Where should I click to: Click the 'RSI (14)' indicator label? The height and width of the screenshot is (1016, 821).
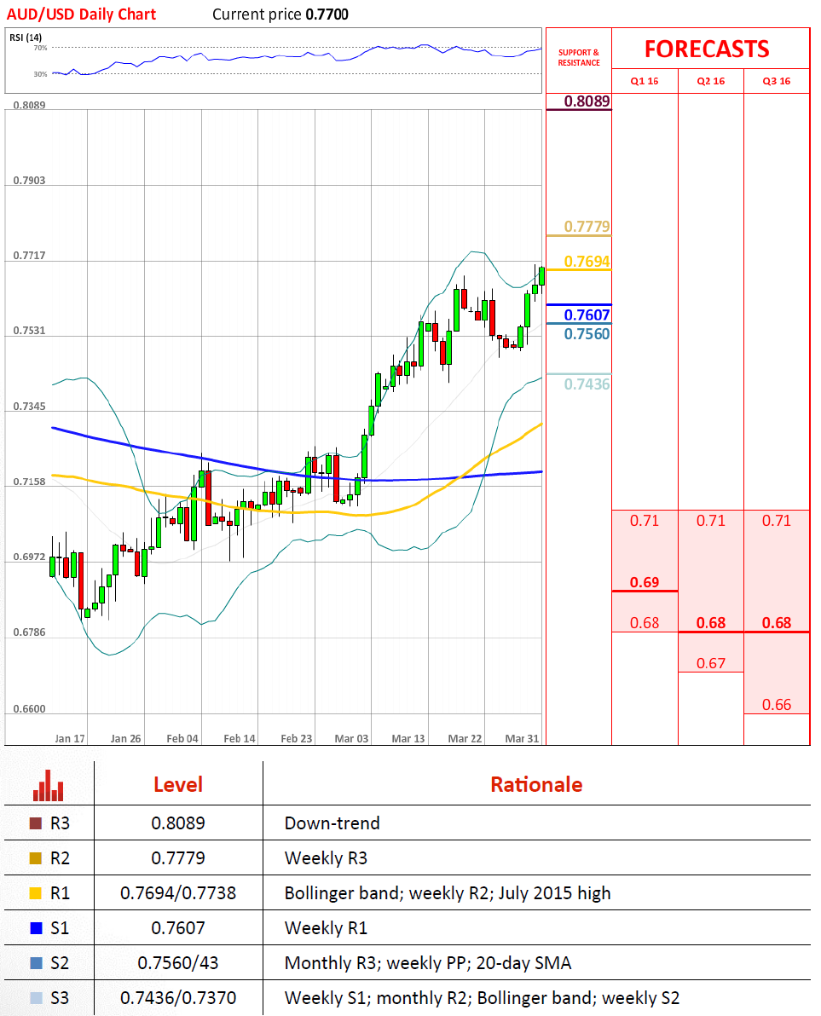pos(26,38)
